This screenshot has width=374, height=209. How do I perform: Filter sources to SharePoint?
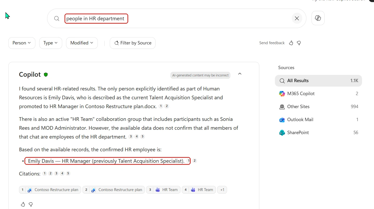tap(318, 133)
